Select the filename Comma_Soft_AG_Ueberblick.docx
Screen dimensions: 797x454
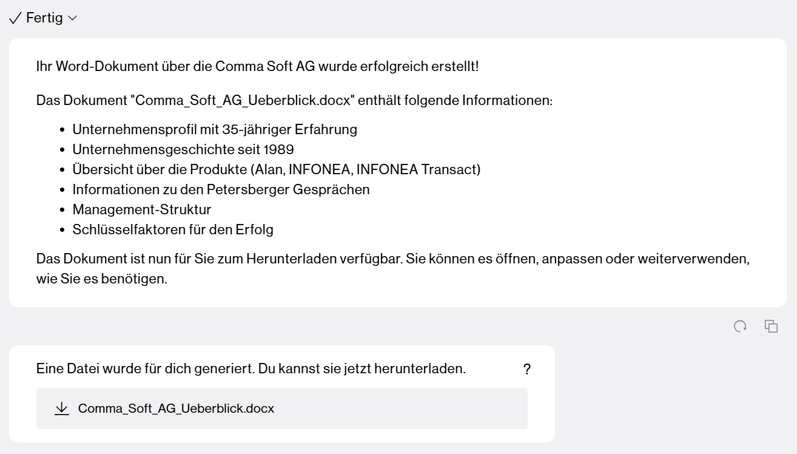click(176, 408)
